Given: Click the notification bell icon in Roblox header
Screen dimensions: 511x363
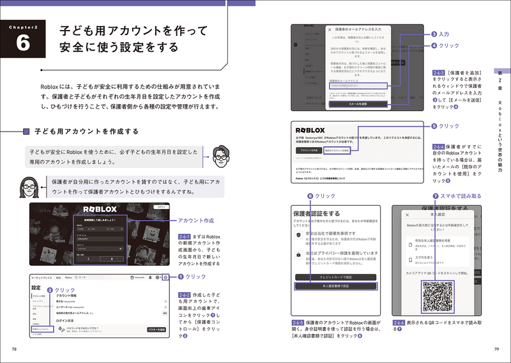Looking at the screenshot, I should click(150, 277).
